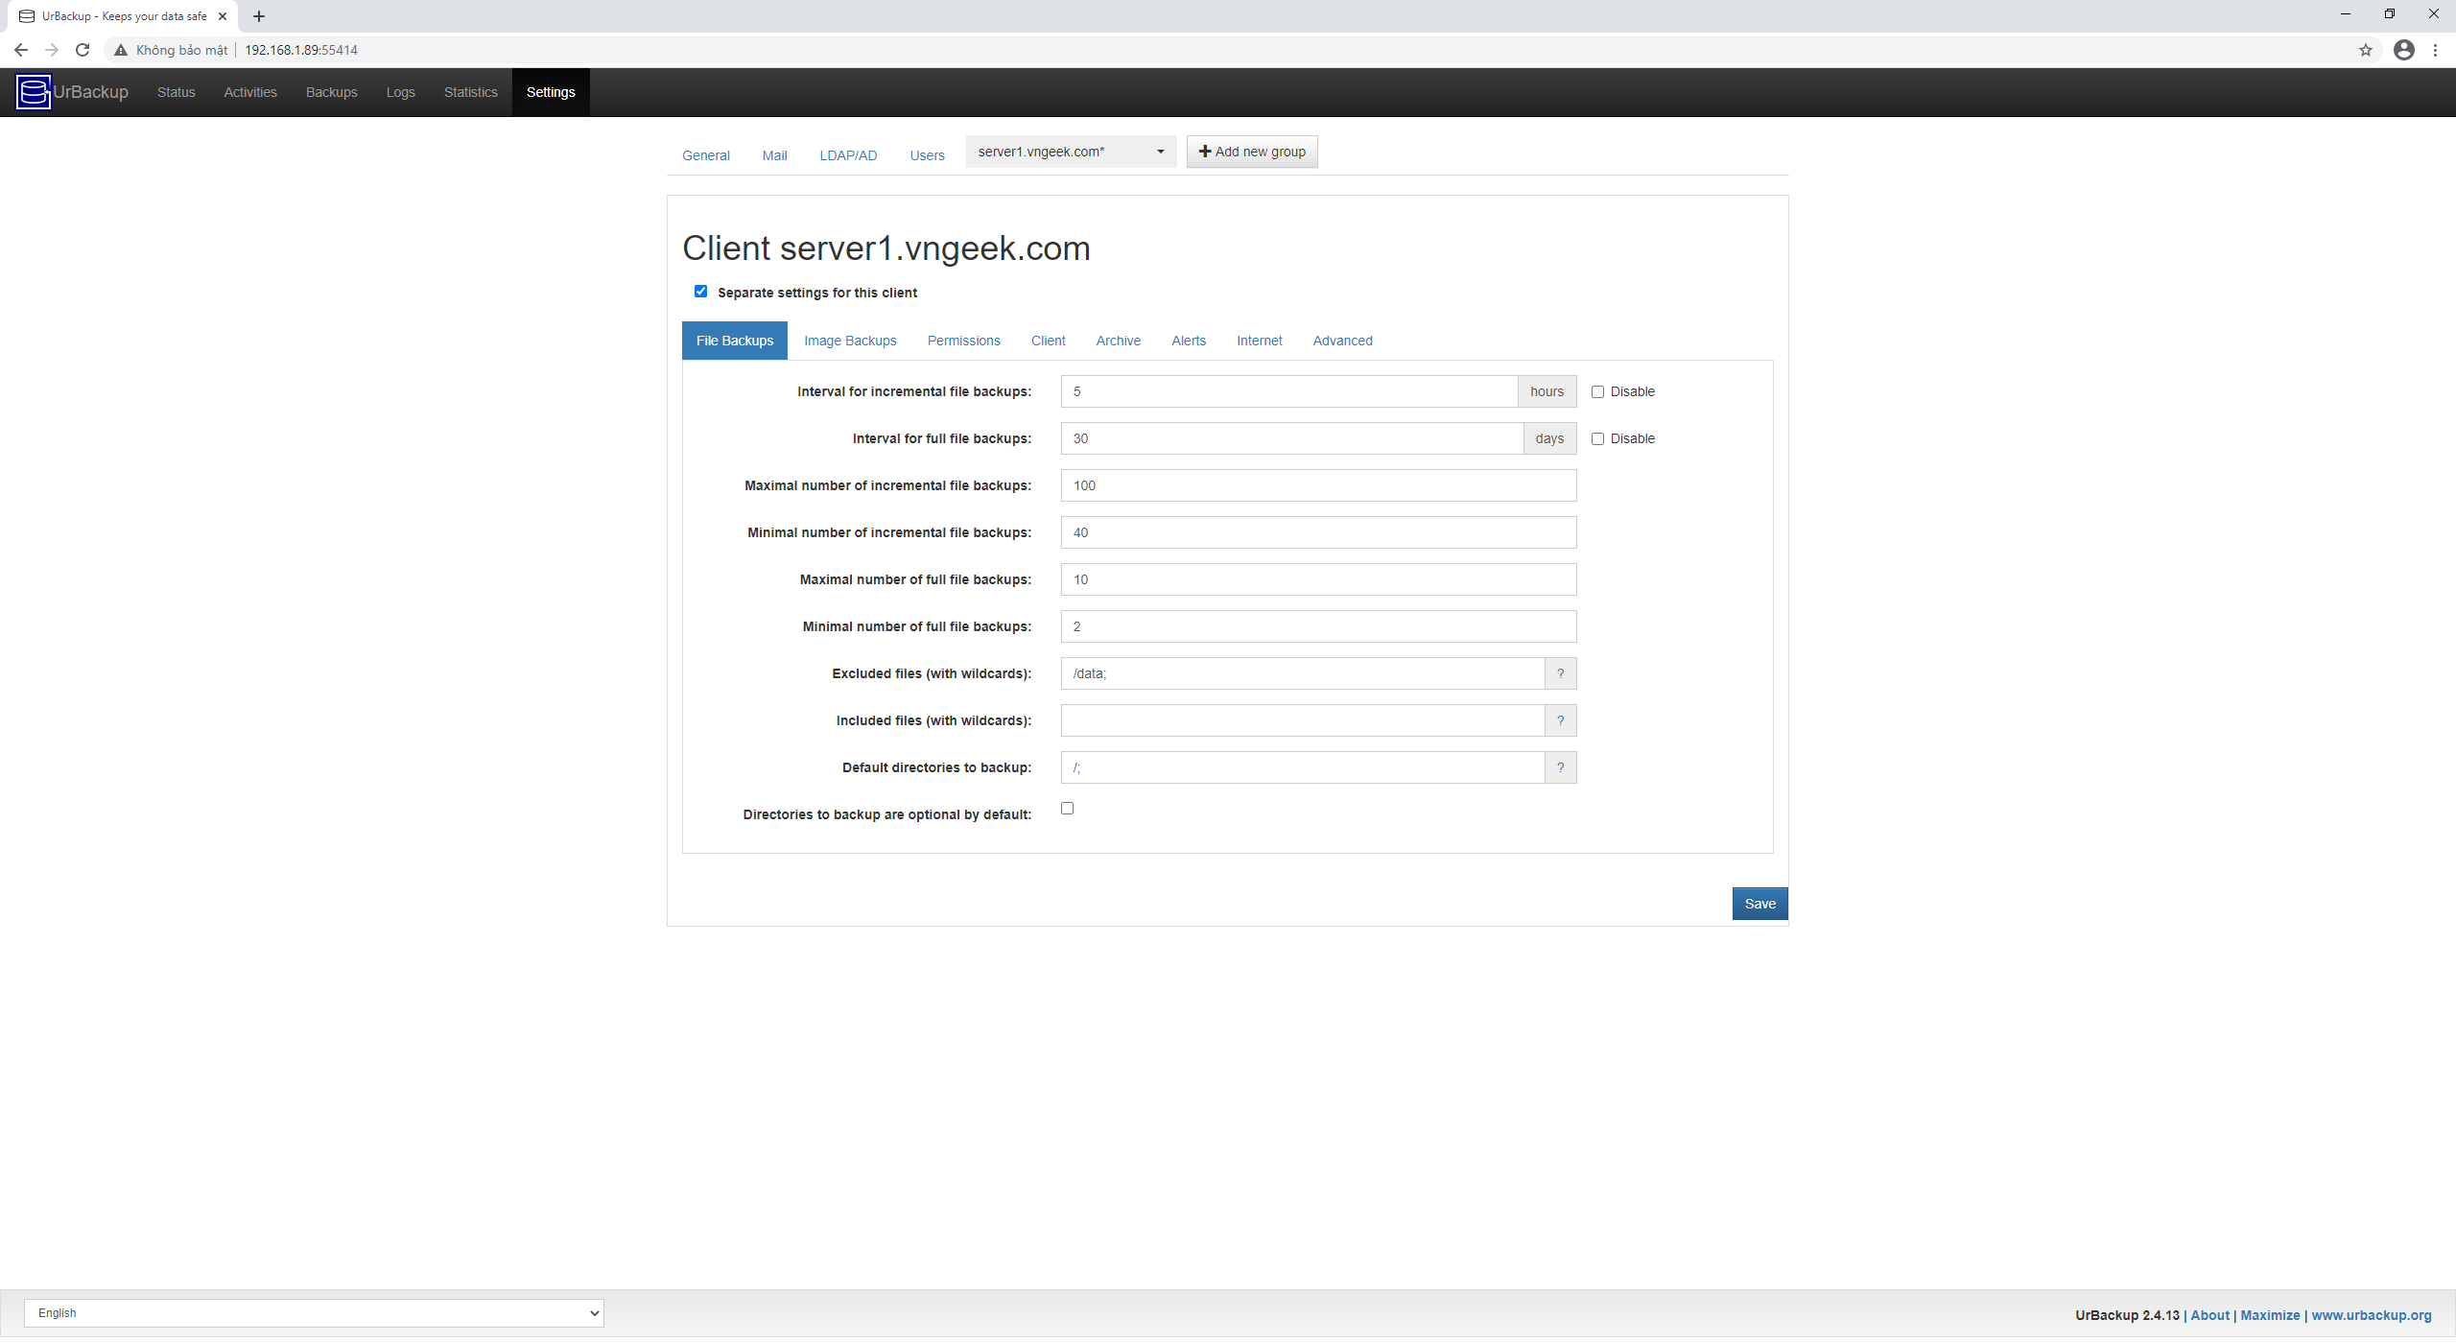Open the Chrome three-dot menu
The height and width of the screenshot is (1343, 2456).
(x=2435, y=50)
